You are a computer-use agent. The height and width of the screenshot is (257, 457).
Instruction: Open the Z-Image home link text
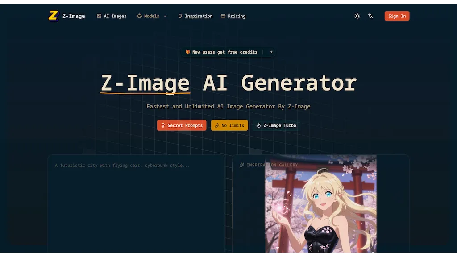pos(74,16)
